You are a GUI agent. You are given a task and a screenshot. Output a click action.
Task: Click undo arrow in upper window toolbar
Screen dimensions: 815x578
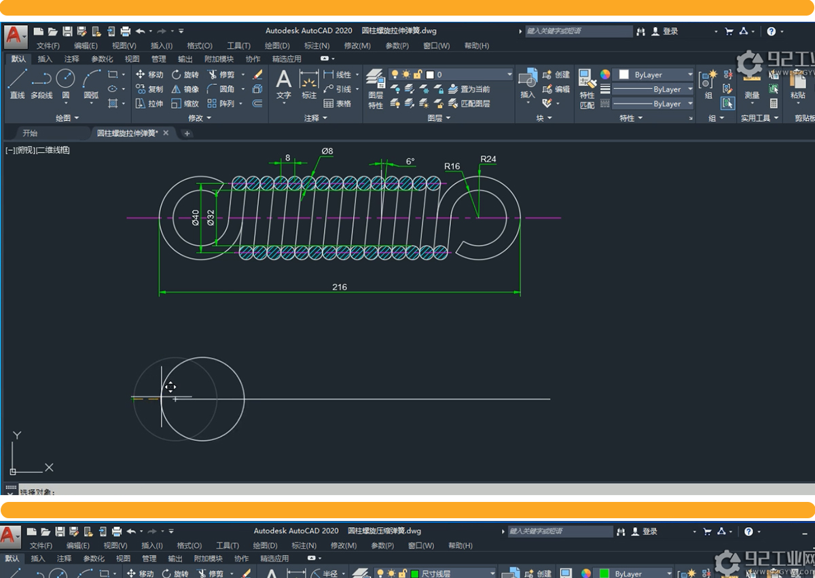coord(140,31)
